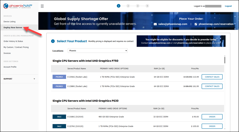Click 'Global Supply Shortage Offer' banner title
This screenshot has width=239, height=132.
click(81, 19)
